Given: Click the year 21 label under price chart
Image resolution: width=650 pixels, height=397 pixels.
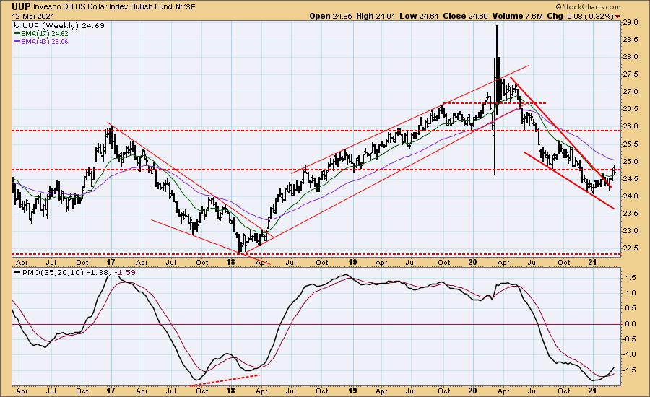Looking at the screenshot, I should coord(593,262).
